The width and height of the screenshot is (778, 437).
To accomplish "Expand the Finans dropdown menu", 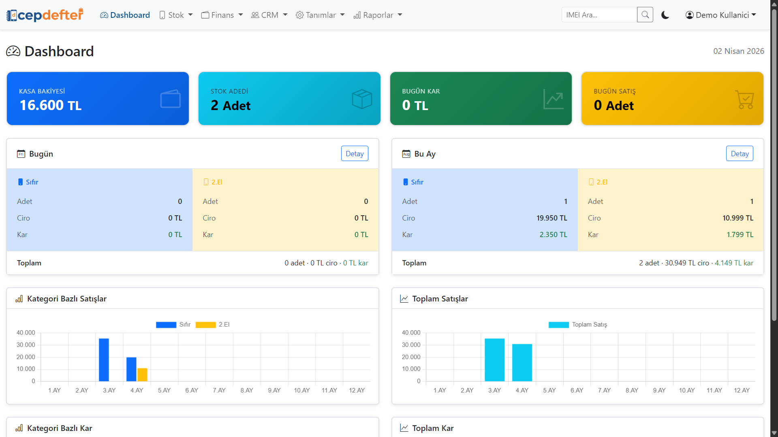I will [222, 15].
